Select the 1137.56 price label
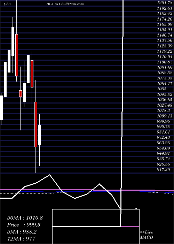 [165, 40]
